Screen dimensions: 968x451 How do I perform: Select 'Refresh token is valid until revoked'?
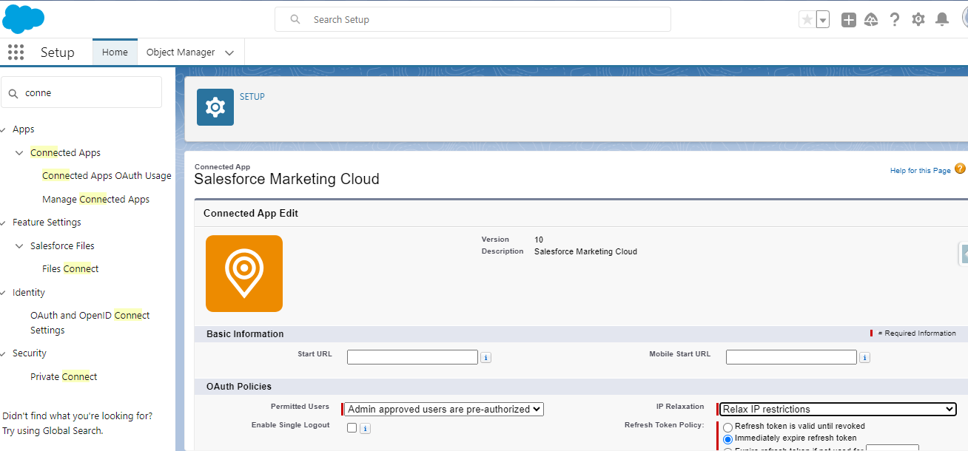727,426
